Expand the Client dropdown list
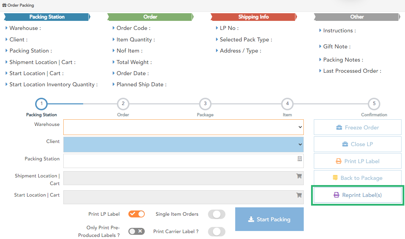This screenshot has width=405, height=239. point(183,144)
